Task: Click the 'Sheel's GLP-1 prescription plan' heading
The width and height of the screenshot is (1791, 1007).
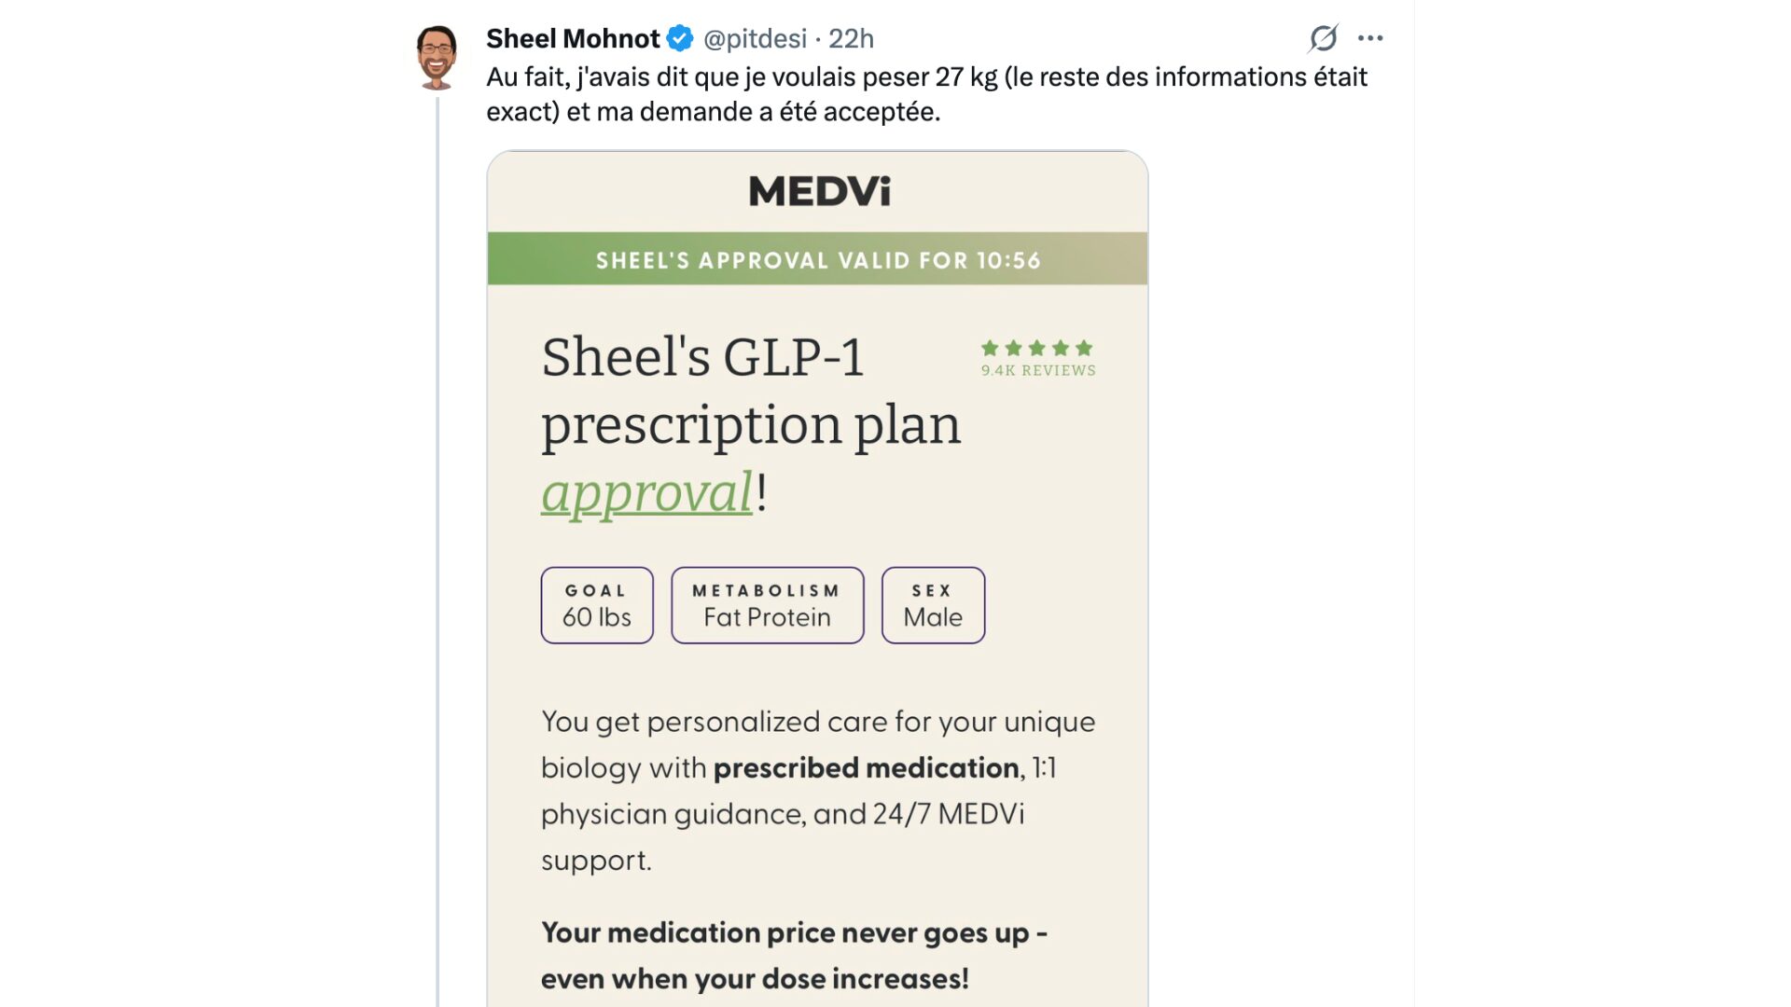Action: tap(750, 391)
